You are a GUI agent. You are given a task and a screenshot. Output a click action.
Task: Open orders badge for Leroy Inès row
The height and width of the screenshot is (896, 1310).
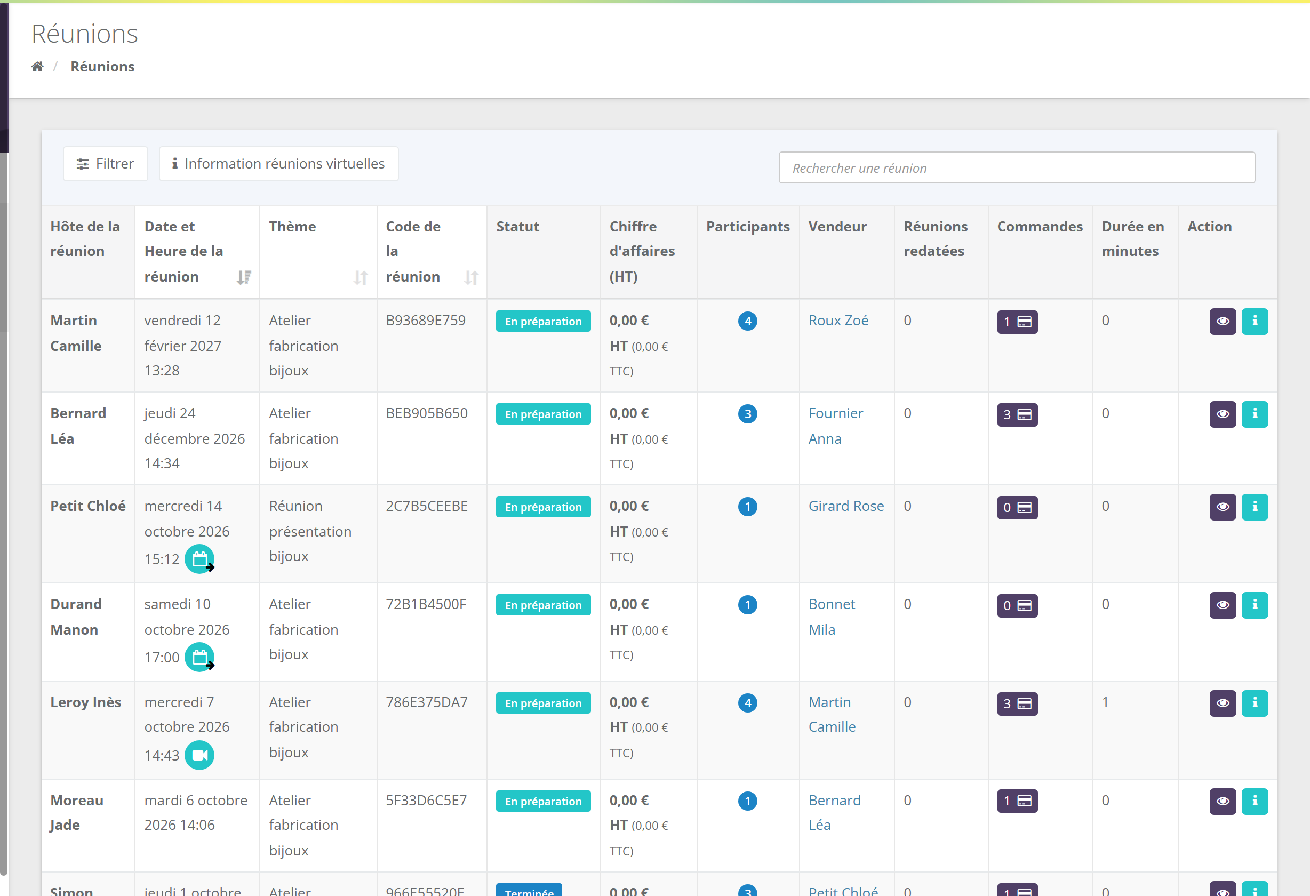point(1017,704)
